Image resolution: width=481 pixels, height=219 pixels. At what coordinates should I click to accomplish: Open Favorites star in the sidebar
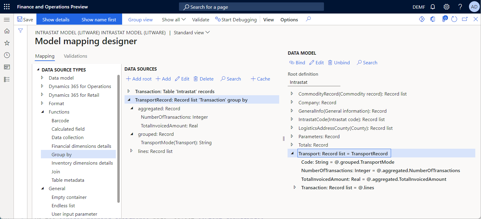7,43
